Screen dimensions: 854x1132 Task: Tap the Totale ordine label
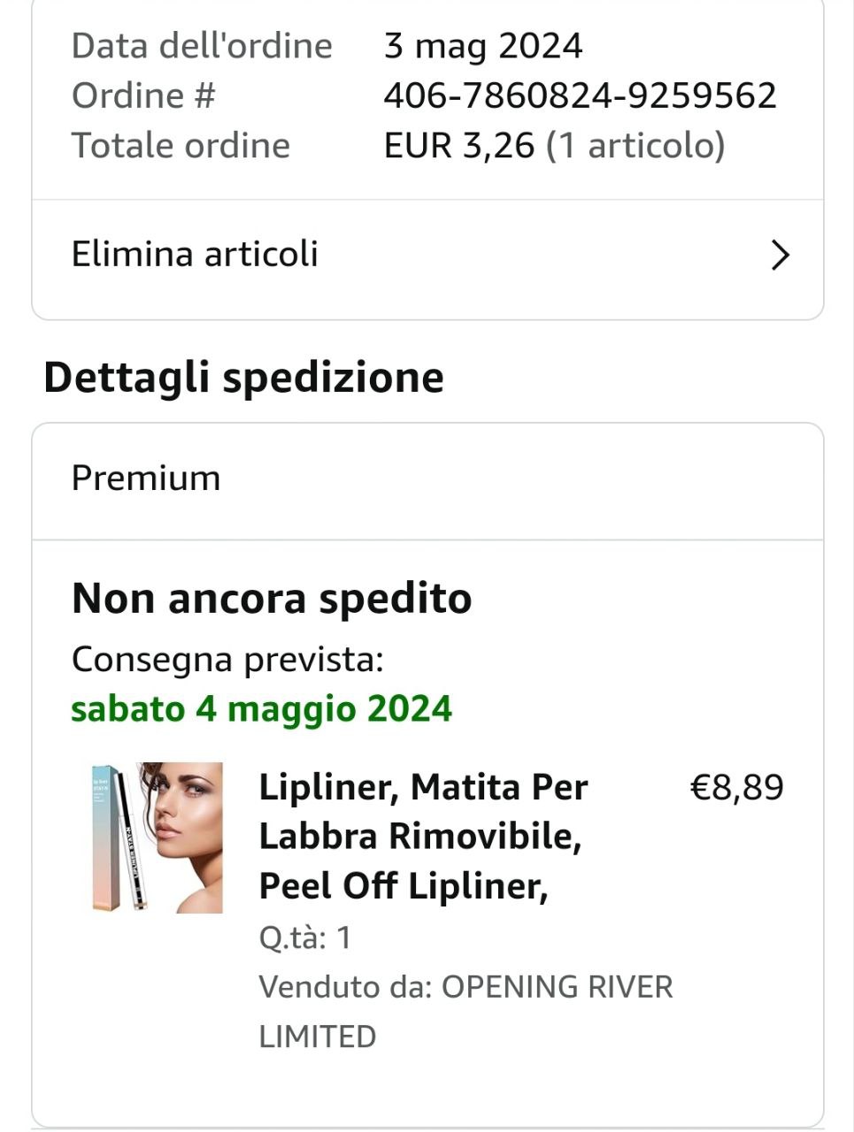point(181,146)
